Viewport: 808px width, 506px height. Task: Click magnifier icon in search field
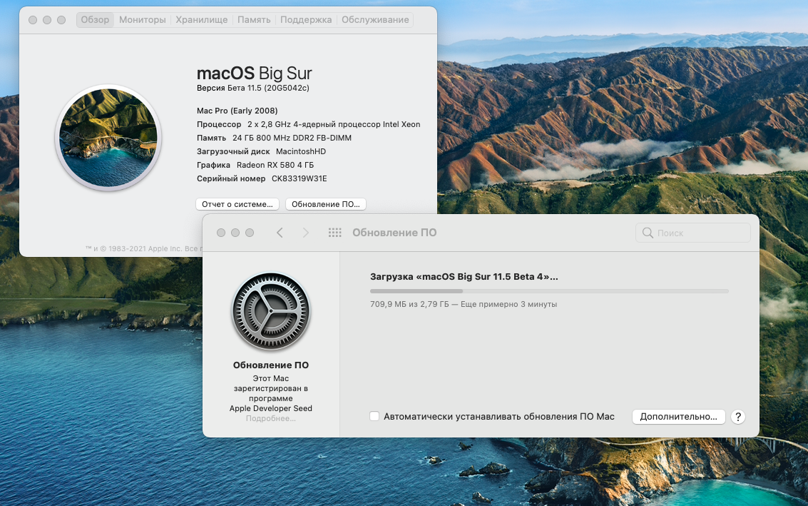648,233
